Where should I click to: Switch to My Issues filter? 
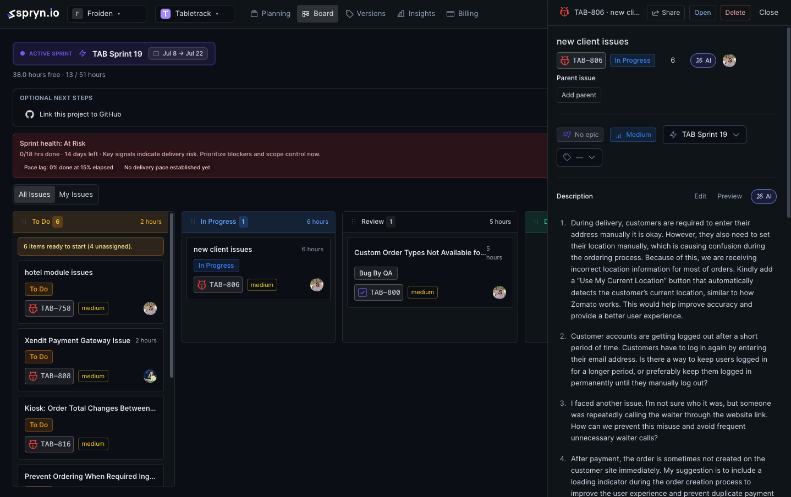point(76,195)
